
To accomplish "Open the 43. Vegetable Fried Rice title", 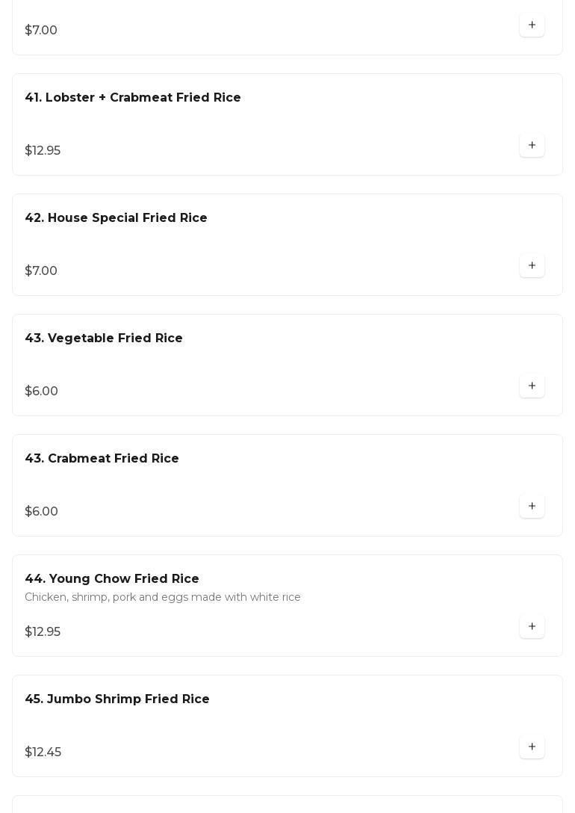I will 104,339.
